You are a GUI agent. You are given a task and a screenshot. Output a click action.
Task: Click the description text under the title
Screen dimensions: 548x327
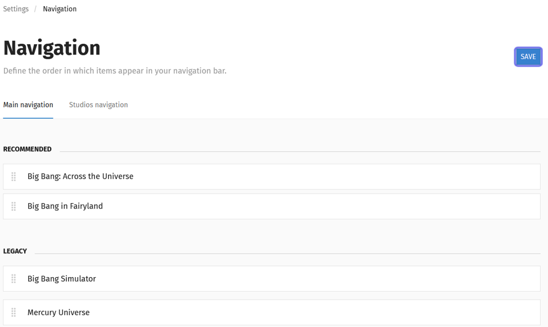coord(115,71)
